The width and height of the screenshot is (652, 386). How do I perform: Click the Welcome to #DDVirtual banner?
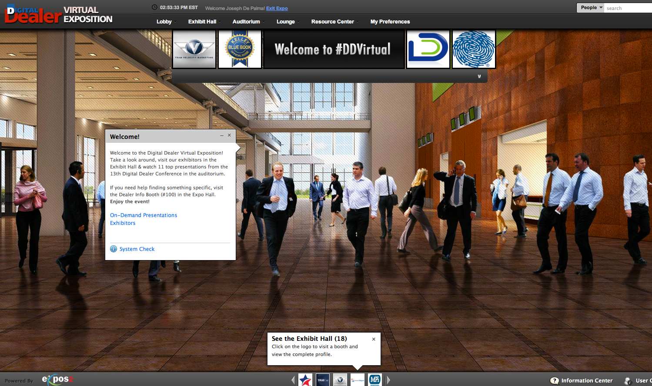coord(334,49)
